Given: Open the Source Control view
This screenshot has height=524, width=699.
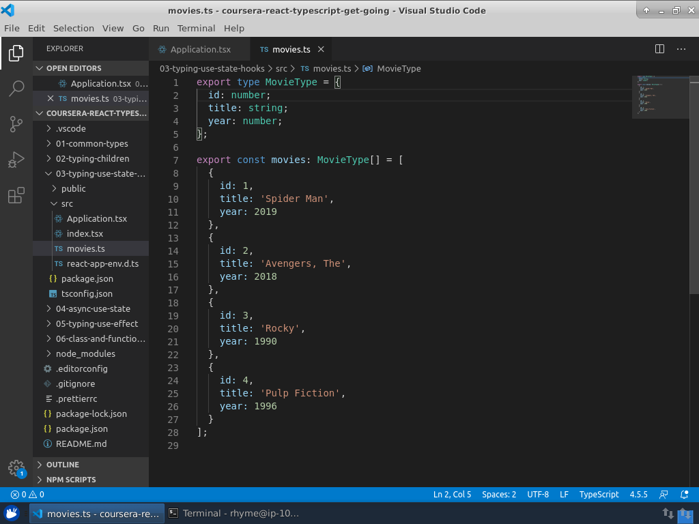Looking at the screenshot, I should click(x=16, y=124).
